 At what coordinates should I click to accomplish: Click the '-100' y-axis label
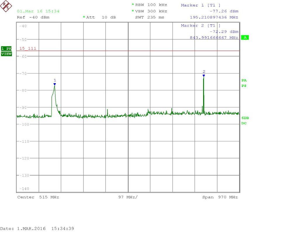24,124
